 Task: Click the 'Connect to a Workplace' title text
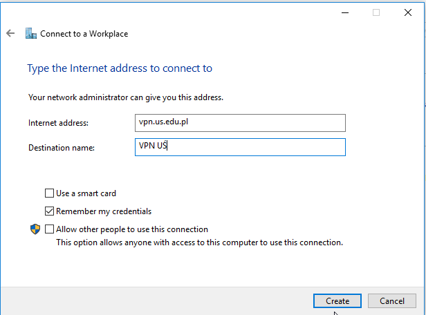tap(84, 34)
